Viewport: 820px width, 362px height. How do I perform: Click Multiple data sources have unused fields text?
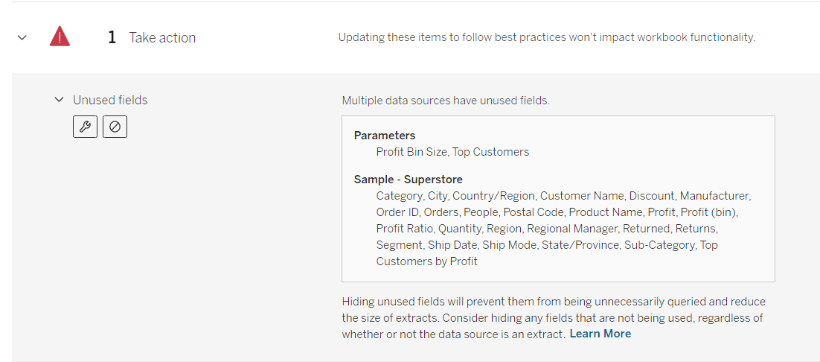[446, 100]
